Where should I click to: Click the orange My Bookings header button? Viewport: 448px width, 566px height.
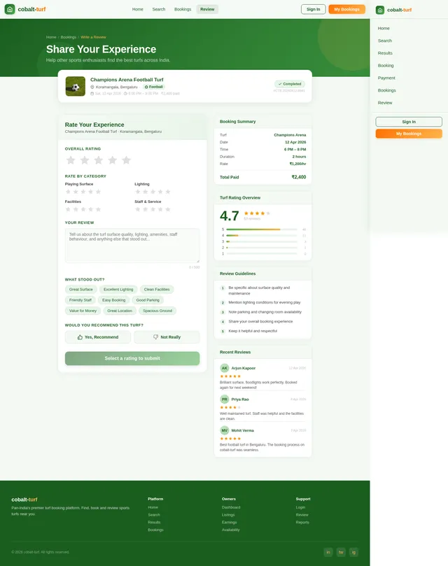pyautogui.click(x=346, y=9)
